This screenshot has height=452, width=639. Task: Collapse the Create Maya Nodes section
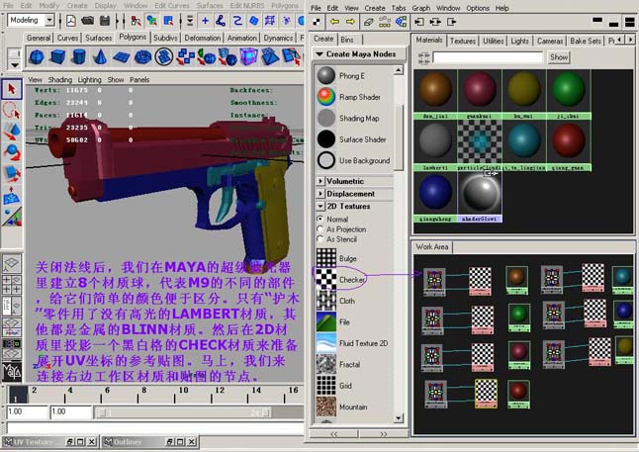click(x=319, y=53)
